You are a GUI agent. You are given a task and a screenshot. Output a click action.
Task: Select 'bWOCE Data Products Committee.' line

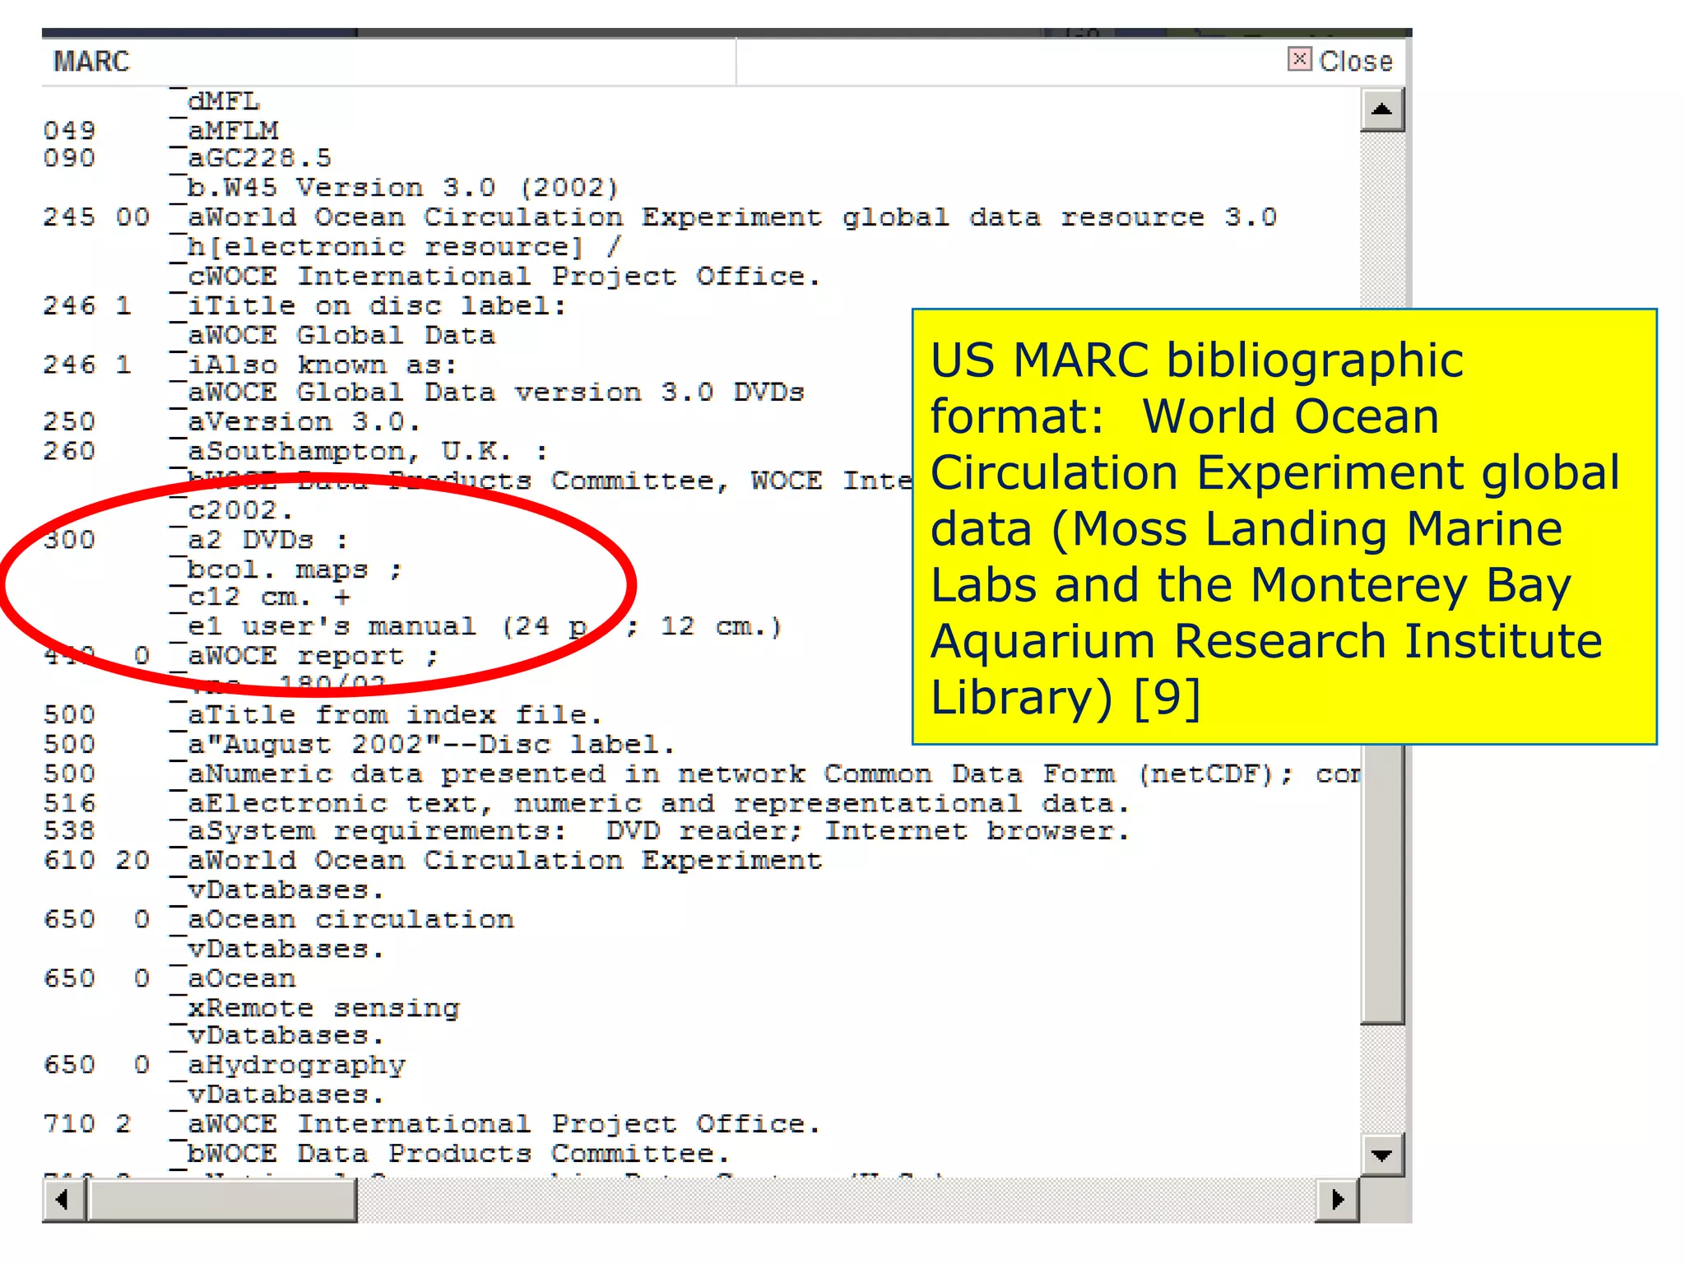point(450,1155)
